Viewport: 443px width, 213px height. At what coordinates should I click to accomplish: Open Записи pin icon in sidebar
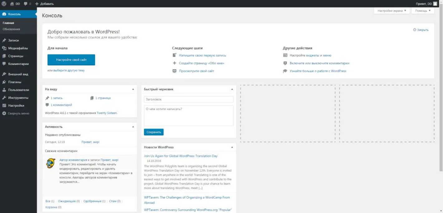4,40
